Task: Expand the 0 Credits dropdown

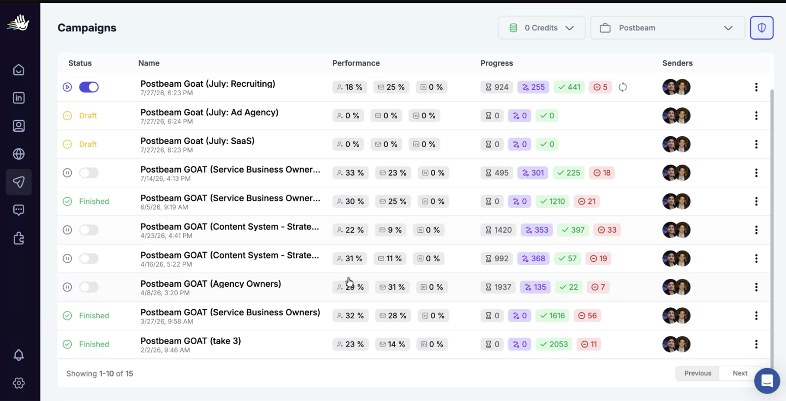Action: pos(541,28)
